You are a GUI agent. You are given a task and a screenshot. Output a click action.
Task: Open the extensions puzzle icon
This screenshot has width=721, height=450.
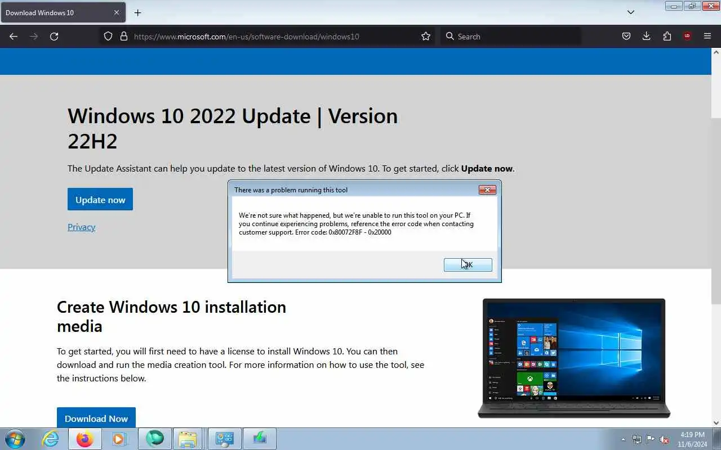pos(667,37)
